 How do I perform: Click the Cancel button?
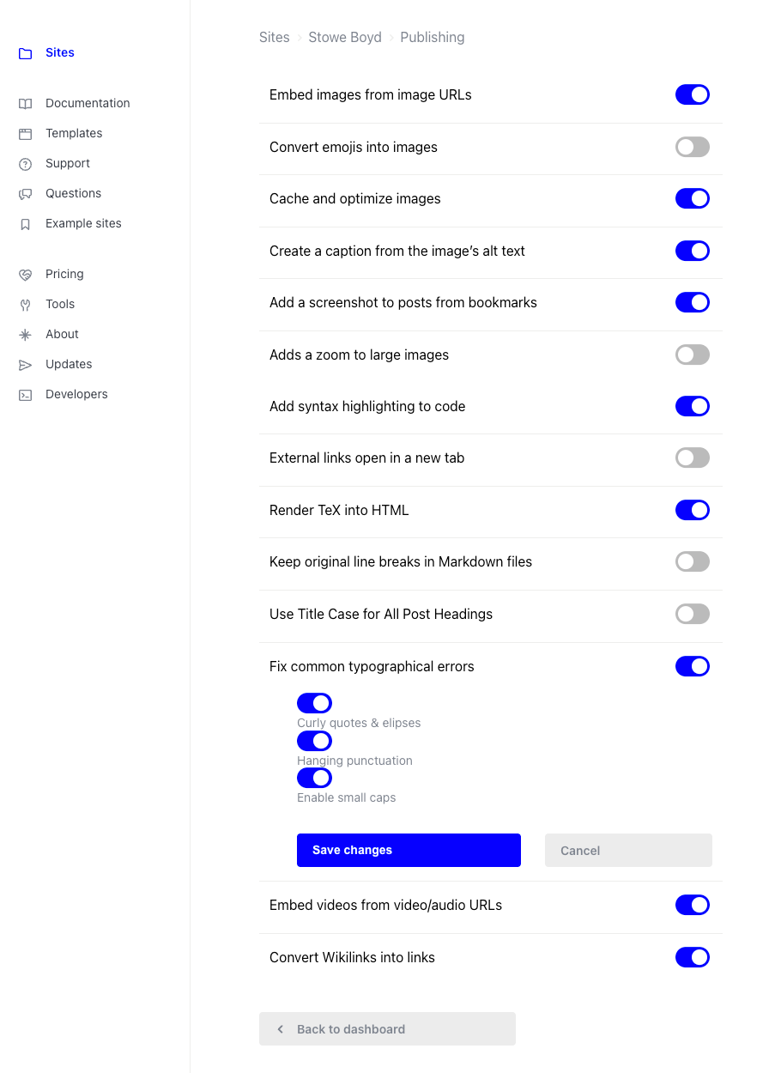click(x=628, y=850)
